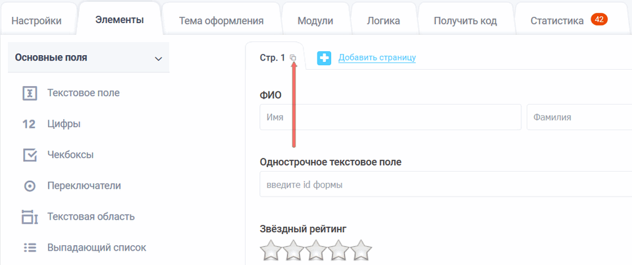
Task: Click the Добавить страницу link
Action: 377,58
